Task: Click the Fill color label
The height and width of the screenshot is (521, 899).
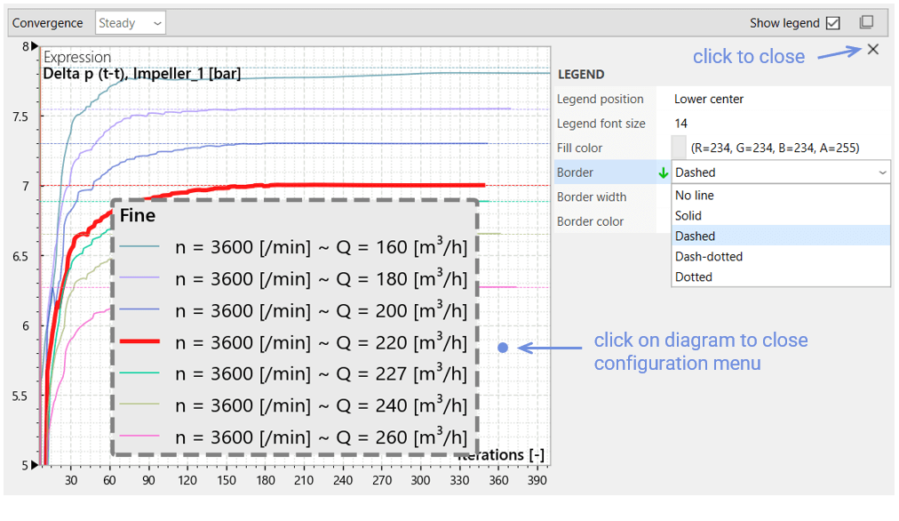Action: [x=580, y=148]
